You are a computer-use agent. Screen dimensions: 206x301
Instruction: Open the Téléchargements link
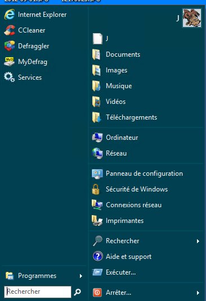[132, 117]
